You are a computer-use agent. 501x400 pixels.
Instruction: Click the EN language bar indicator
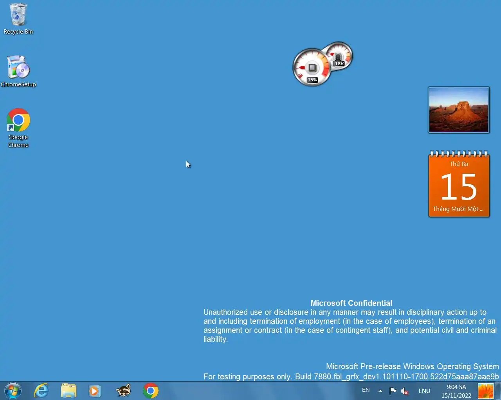click(x=366, y=390)
